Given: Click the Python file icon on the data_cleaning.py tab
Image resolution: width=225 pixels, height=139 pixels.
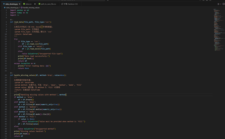Looking at the screenshot, I should 4,4.
